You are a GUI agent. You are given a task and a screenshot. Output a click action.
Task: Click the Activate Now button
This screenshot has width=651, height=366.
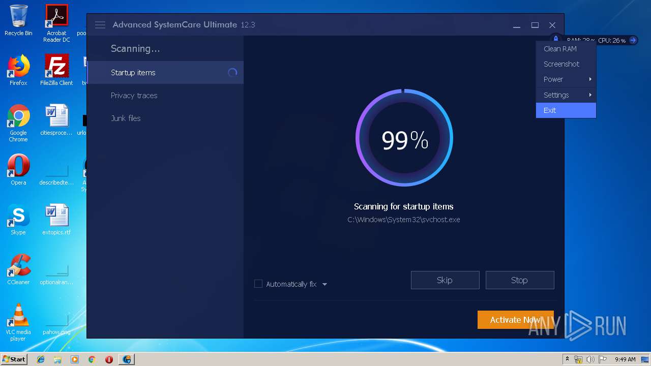515,320
